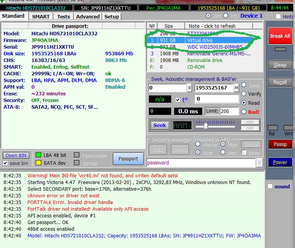This screenshot has width=295, height=248.
Task: Click the Seek button
Action: tap(160, 125)
